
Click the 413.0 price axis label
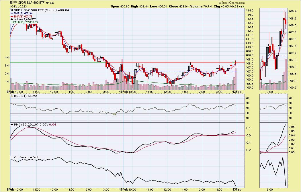(250, 23)
